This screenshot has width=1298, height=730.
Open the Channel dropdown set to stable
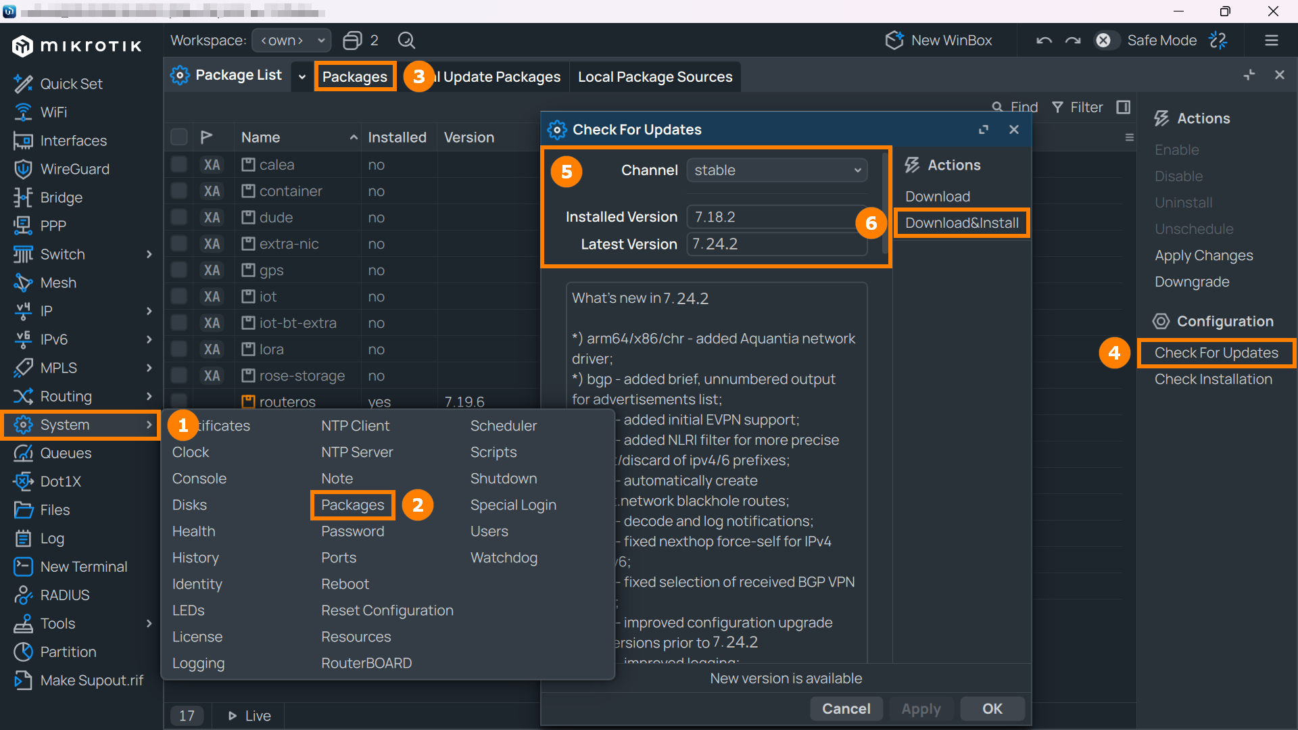coord(777,170)
